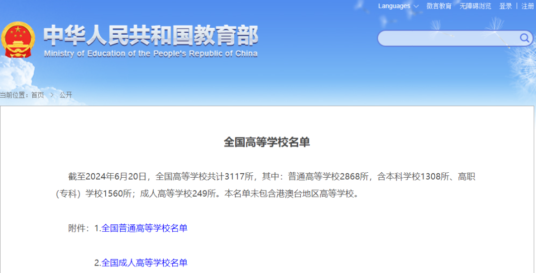The width and height of the screenshot is (536, 273).
Task: Click the 当前位置 label
Action: pyautogui.click(x=14, y=95)
